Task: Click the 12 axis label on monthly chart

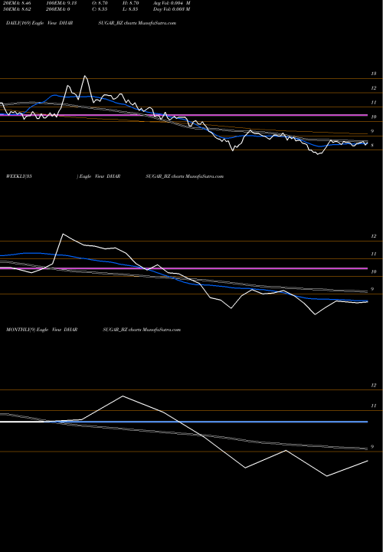Action: (374, 386)
